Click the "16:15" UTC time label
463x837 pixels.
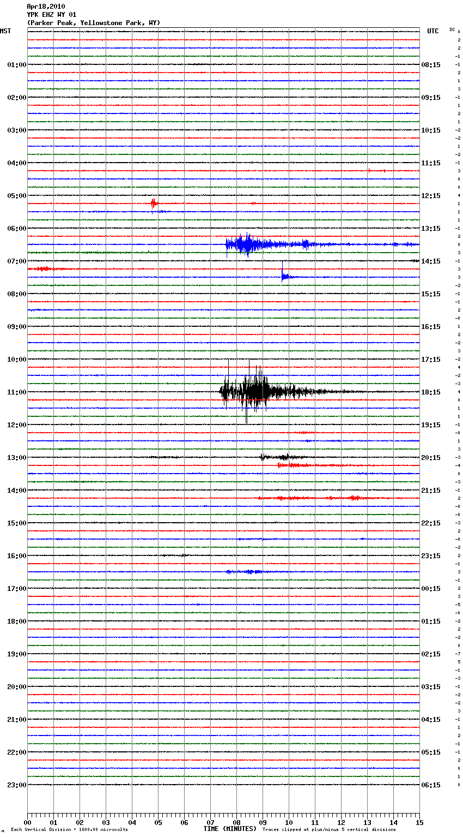(x=431, y=327)
